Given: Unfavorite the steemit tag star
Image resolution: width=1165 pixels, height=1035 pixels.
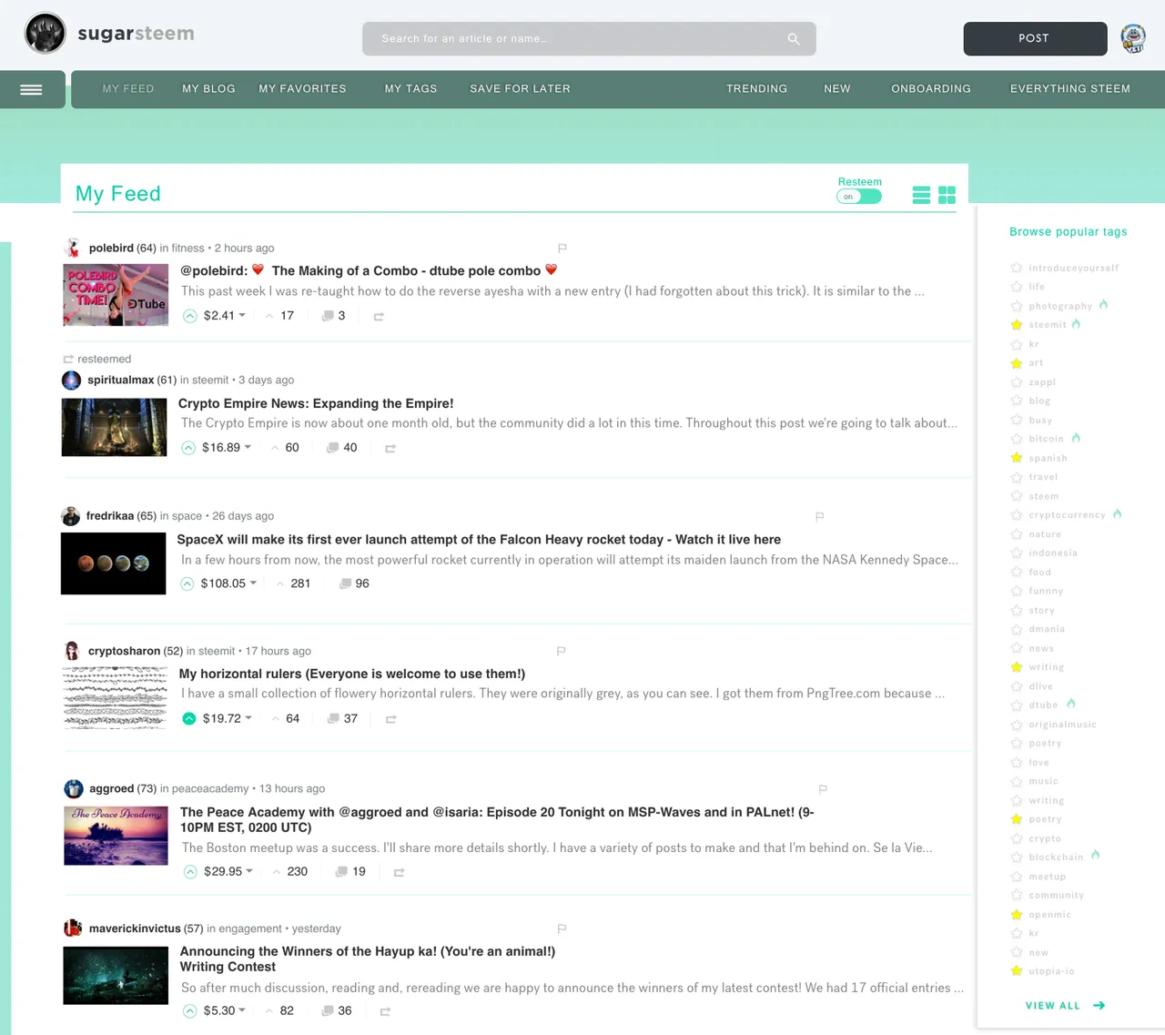Looking at the screenshot, I should [1017, 325].
